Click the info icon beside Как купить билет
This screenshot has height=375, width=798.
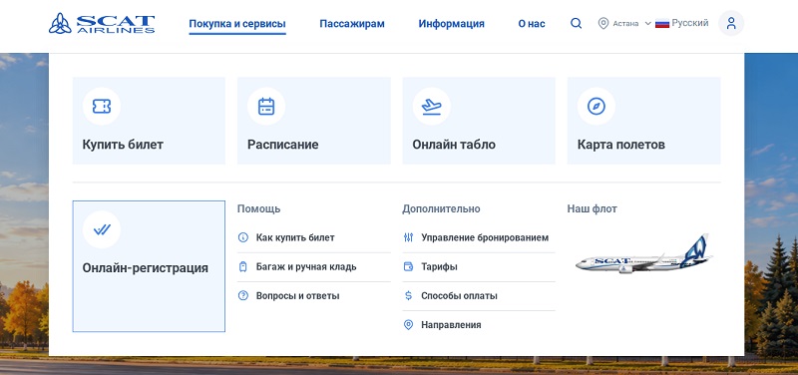coord(243,237)
